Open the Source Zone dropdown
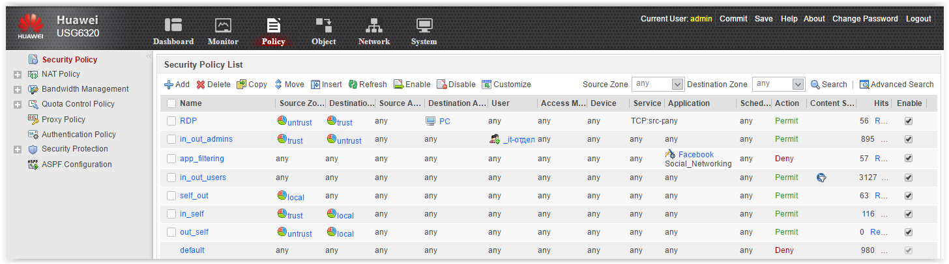Viewport: 949px width, 264px height. [x=677, y=85]
